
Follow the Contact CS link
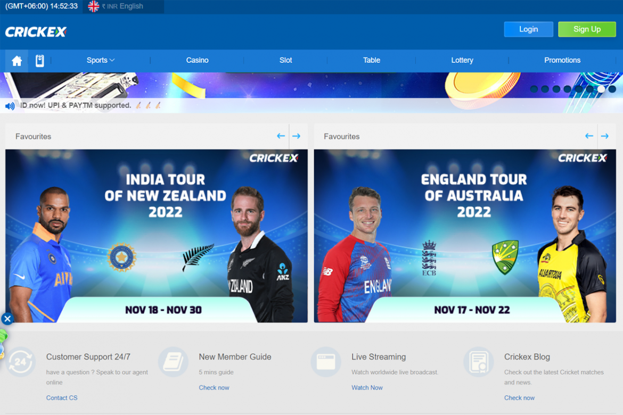click(x=62, y=398)
